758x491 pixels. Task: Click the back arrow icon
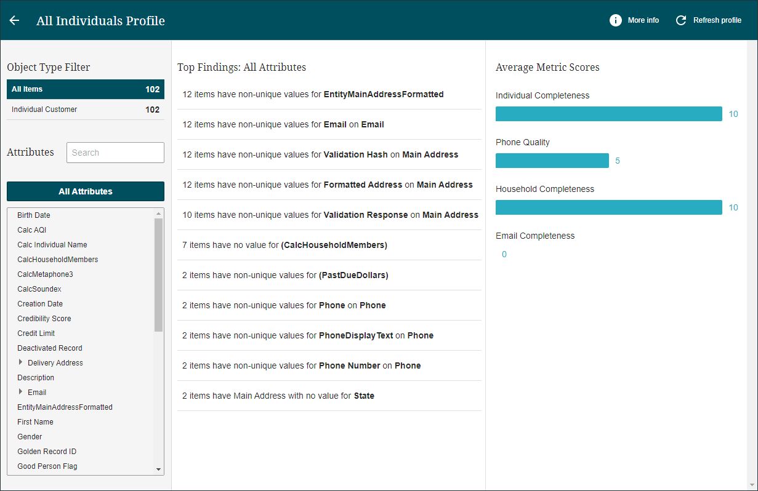click(14, 20)
